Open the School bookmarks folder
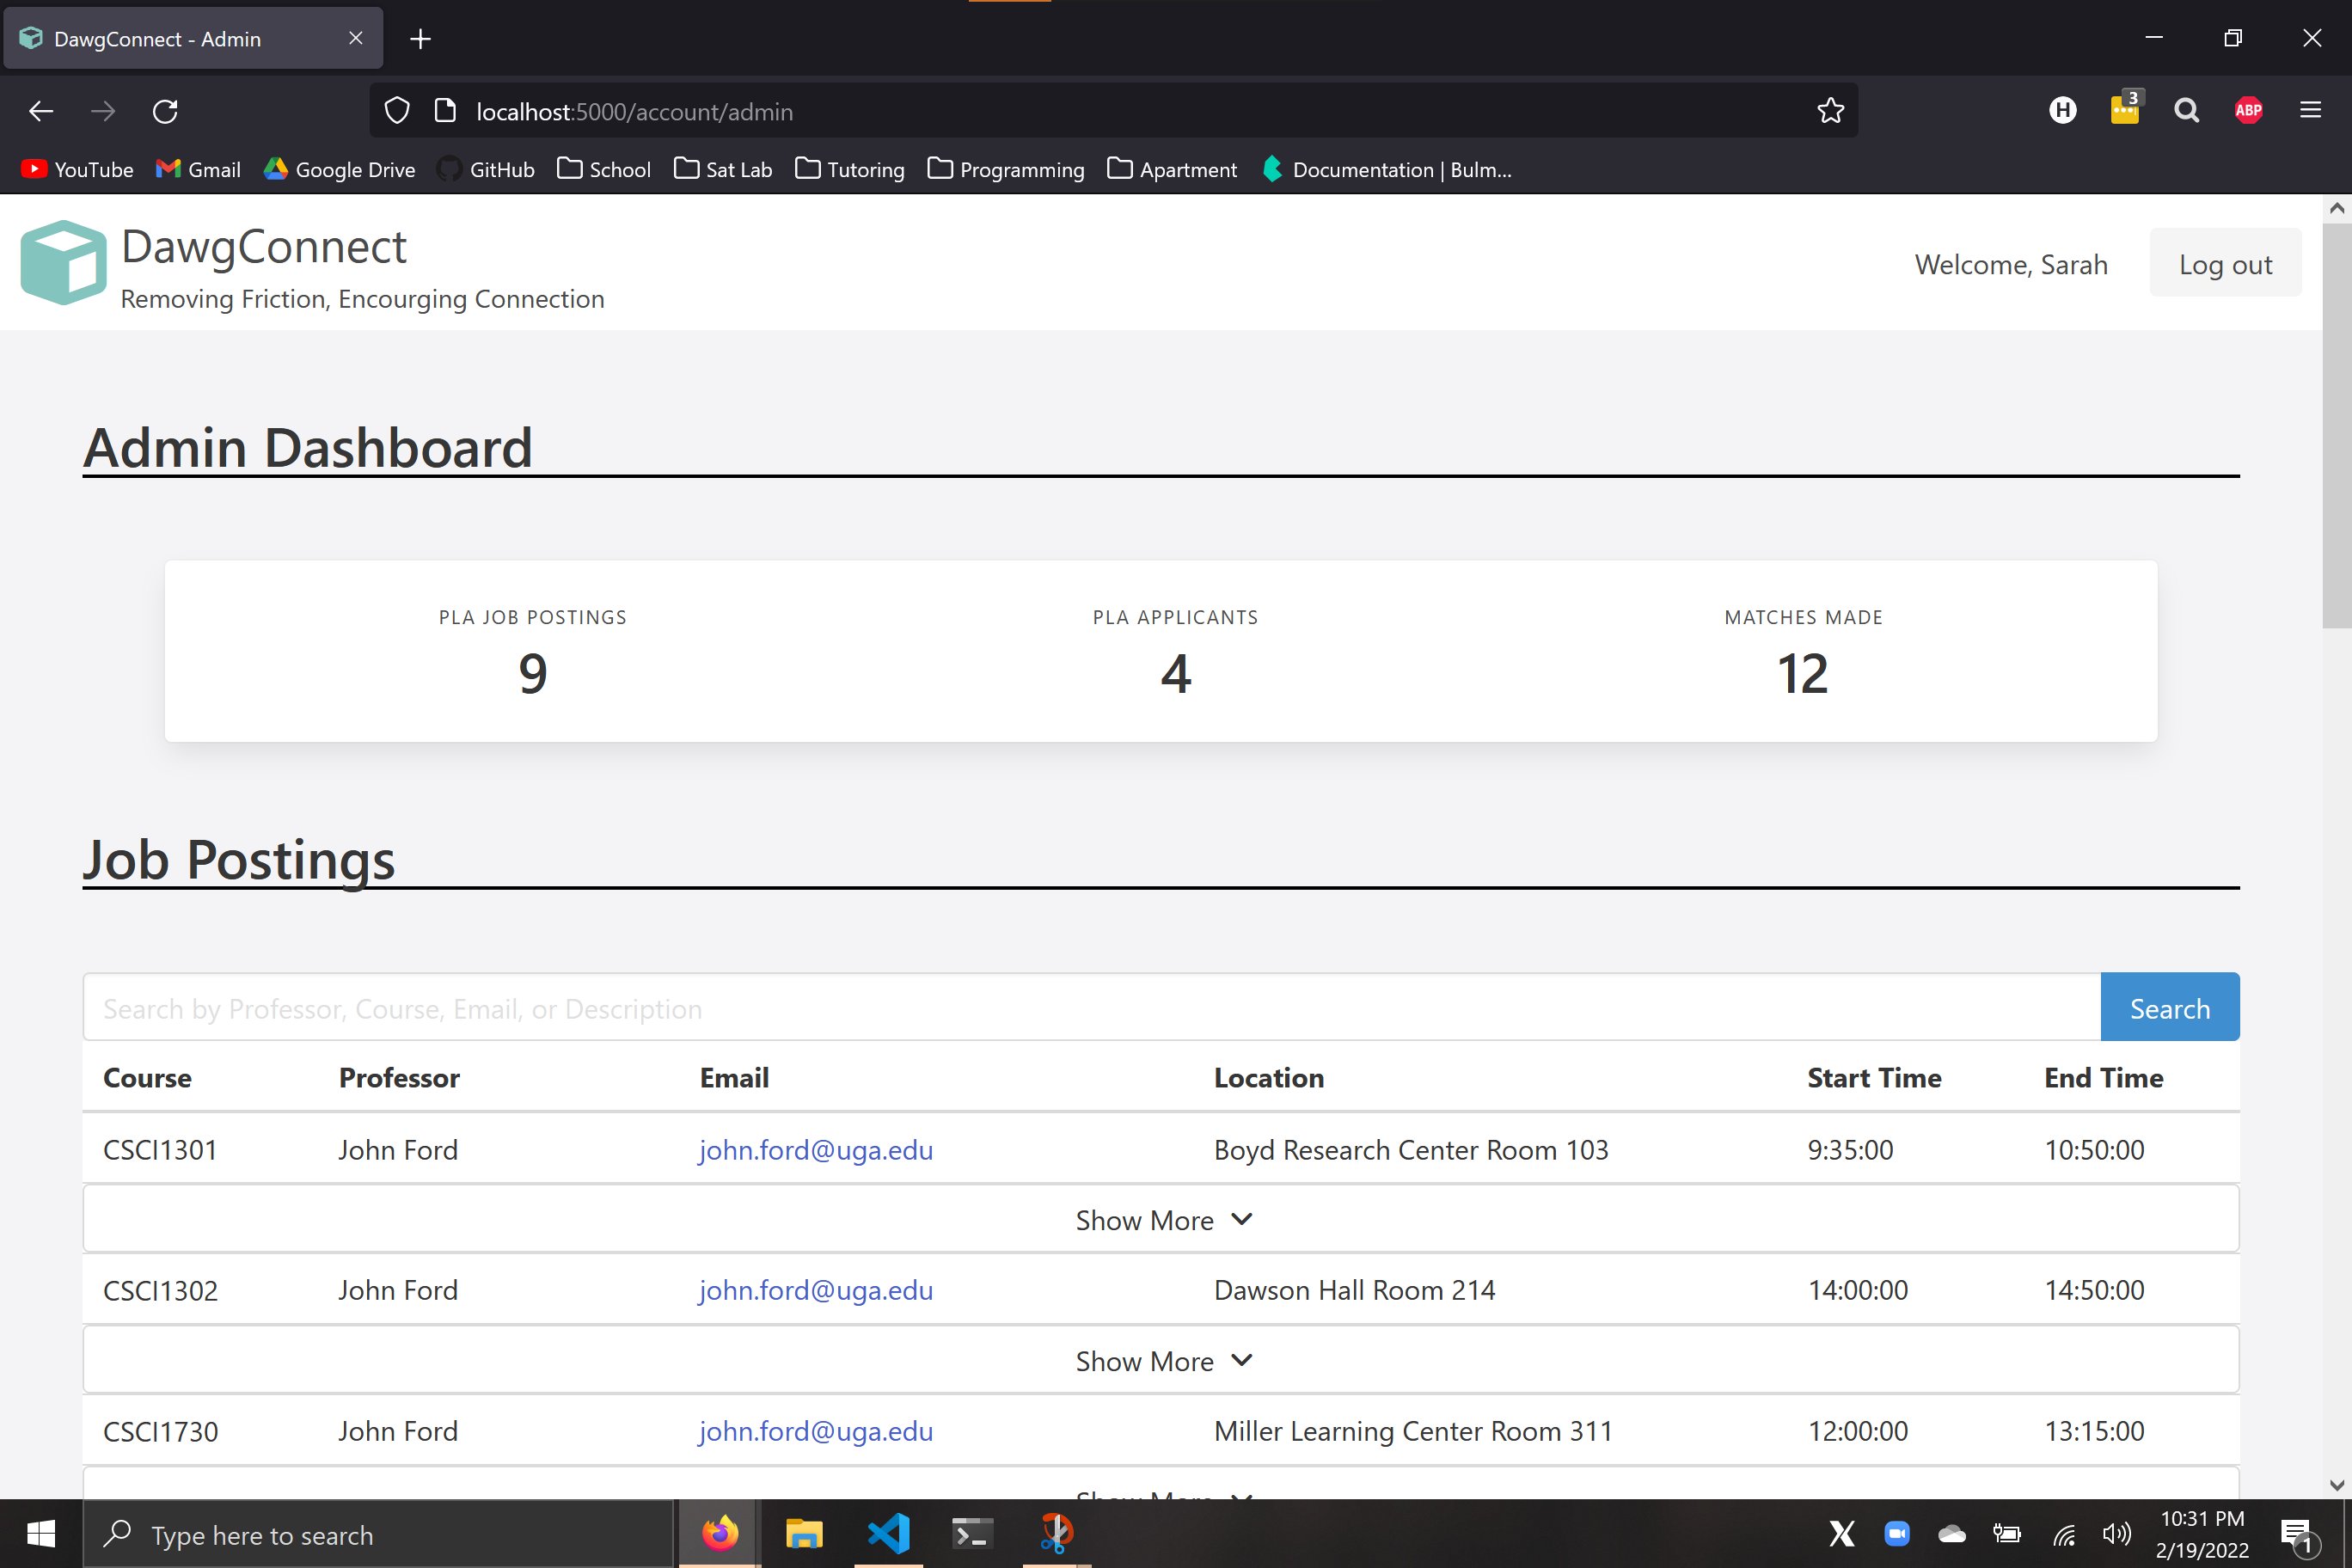The height and width of the screenshot is (1568, 2352). click(604, 170)
